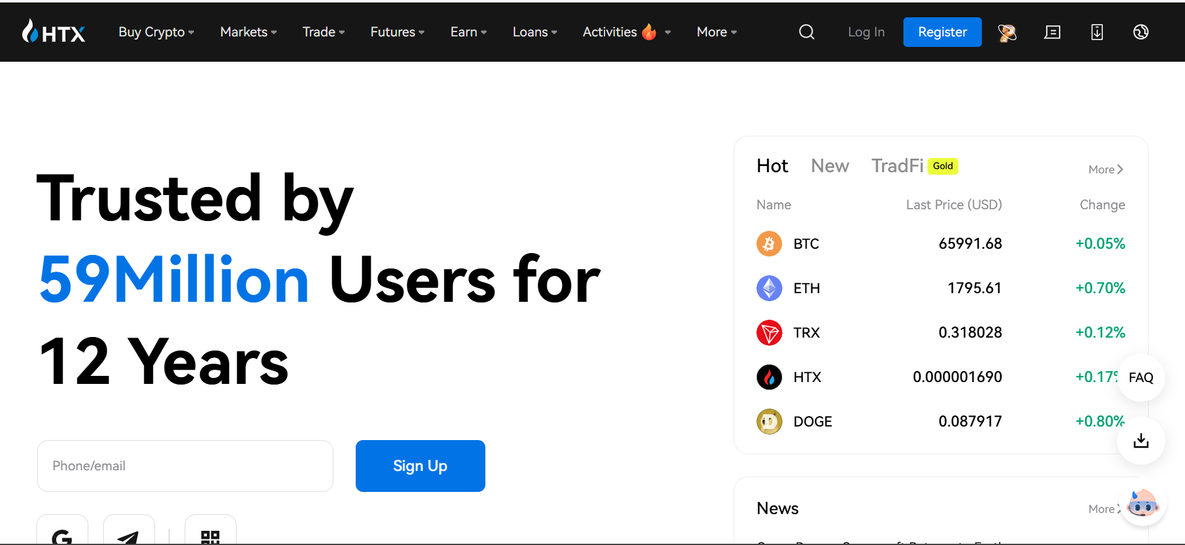The image size is (1185, 545).
Task: Open More link in market panel
Action: click(x=1105, y=170)
